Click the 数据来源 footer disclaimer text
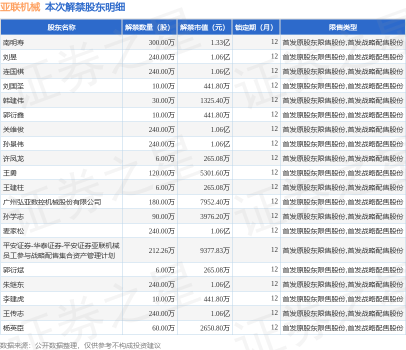Viewport: 406px width, 350px height. (x=80, y=345)
